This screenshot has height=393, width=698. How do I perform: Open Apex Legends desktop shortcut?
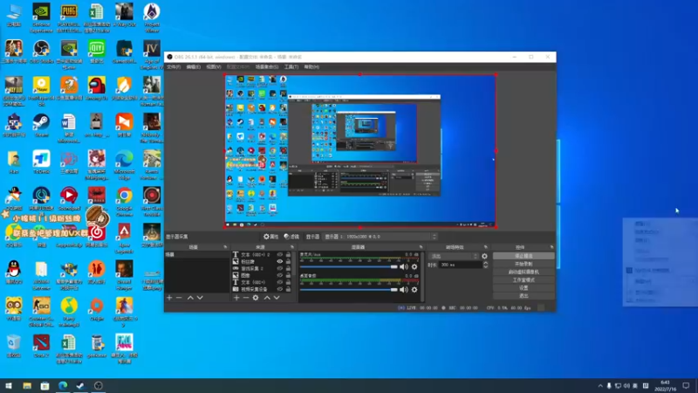pos(124,238)
